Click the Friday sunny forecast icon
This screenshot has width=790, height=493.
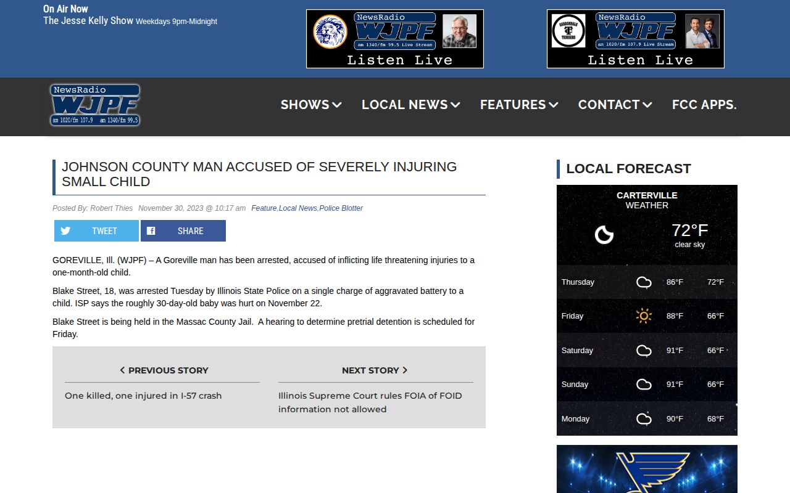(644, 316)
